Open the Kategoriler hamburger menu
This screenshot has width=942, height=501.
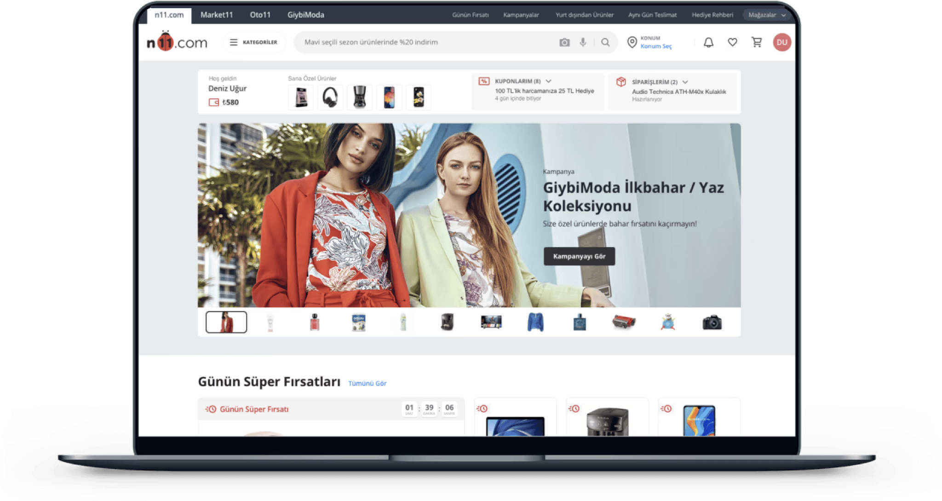tap(254, 42)
